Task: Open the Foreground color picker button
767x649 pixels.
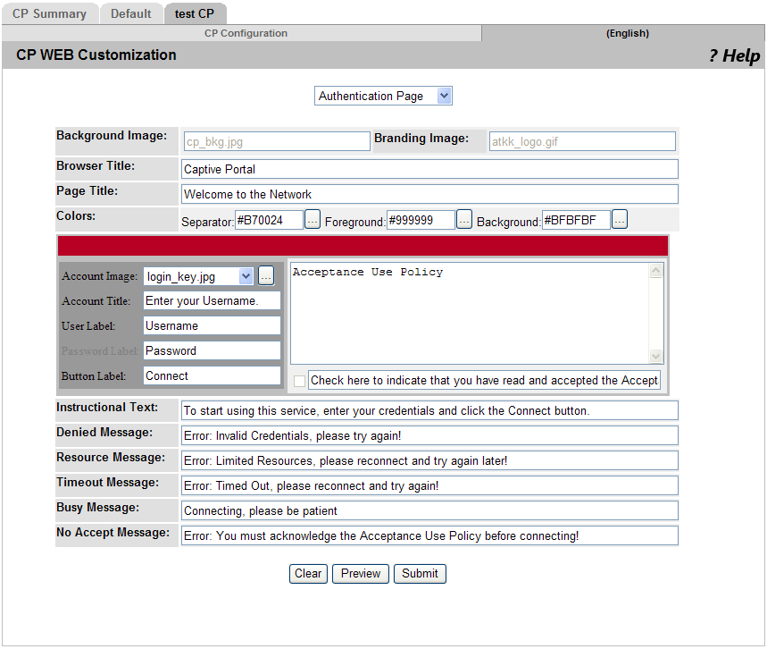Action: coord(463,219)
